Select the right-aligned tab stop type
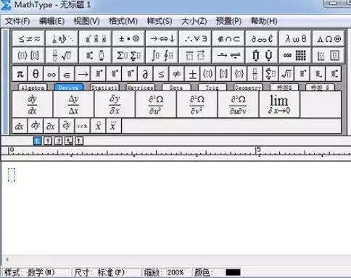 pos(58,141)
